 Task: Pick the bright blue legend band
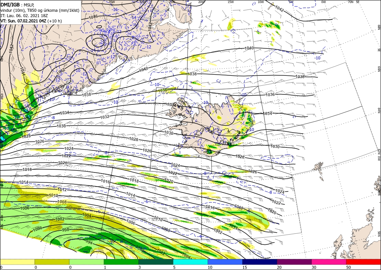[x=225, y=262]
